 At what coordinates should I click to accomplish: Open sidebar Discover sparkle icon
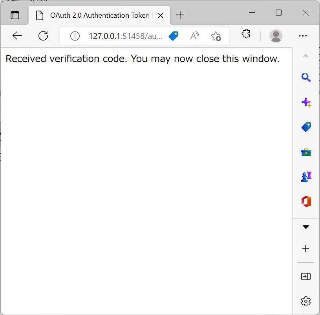click(306, 102)
